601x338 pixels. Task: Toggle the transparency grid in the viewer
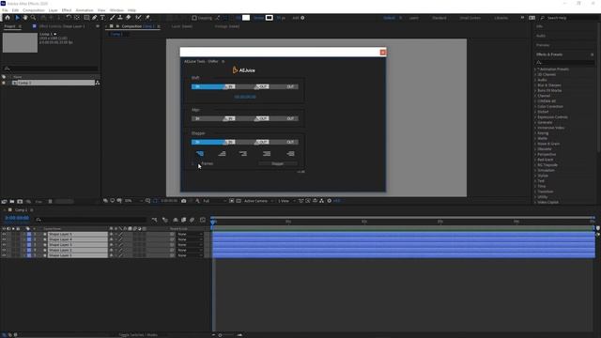click(239, 201)
